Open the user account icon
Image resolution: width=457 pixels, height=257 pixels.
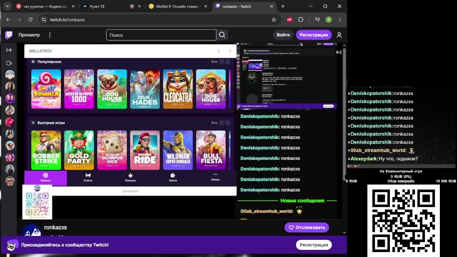click(x=339, y=35)
